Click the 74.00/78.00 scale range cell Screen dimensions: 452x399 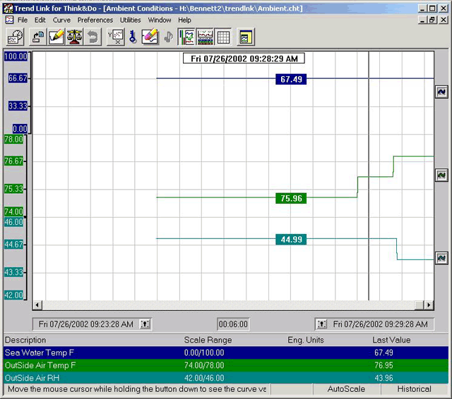click(x=204, y=365)
